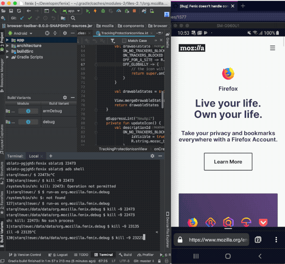
Task: Collapse all in Project panel icon
Action: point(55,33)
